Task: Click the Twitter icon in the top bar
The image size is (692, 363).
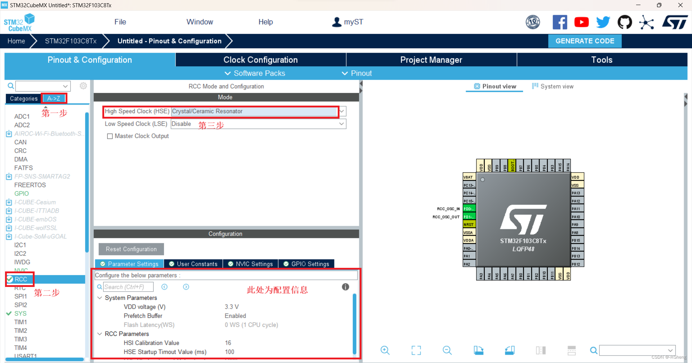Action: tap(603, 22)
